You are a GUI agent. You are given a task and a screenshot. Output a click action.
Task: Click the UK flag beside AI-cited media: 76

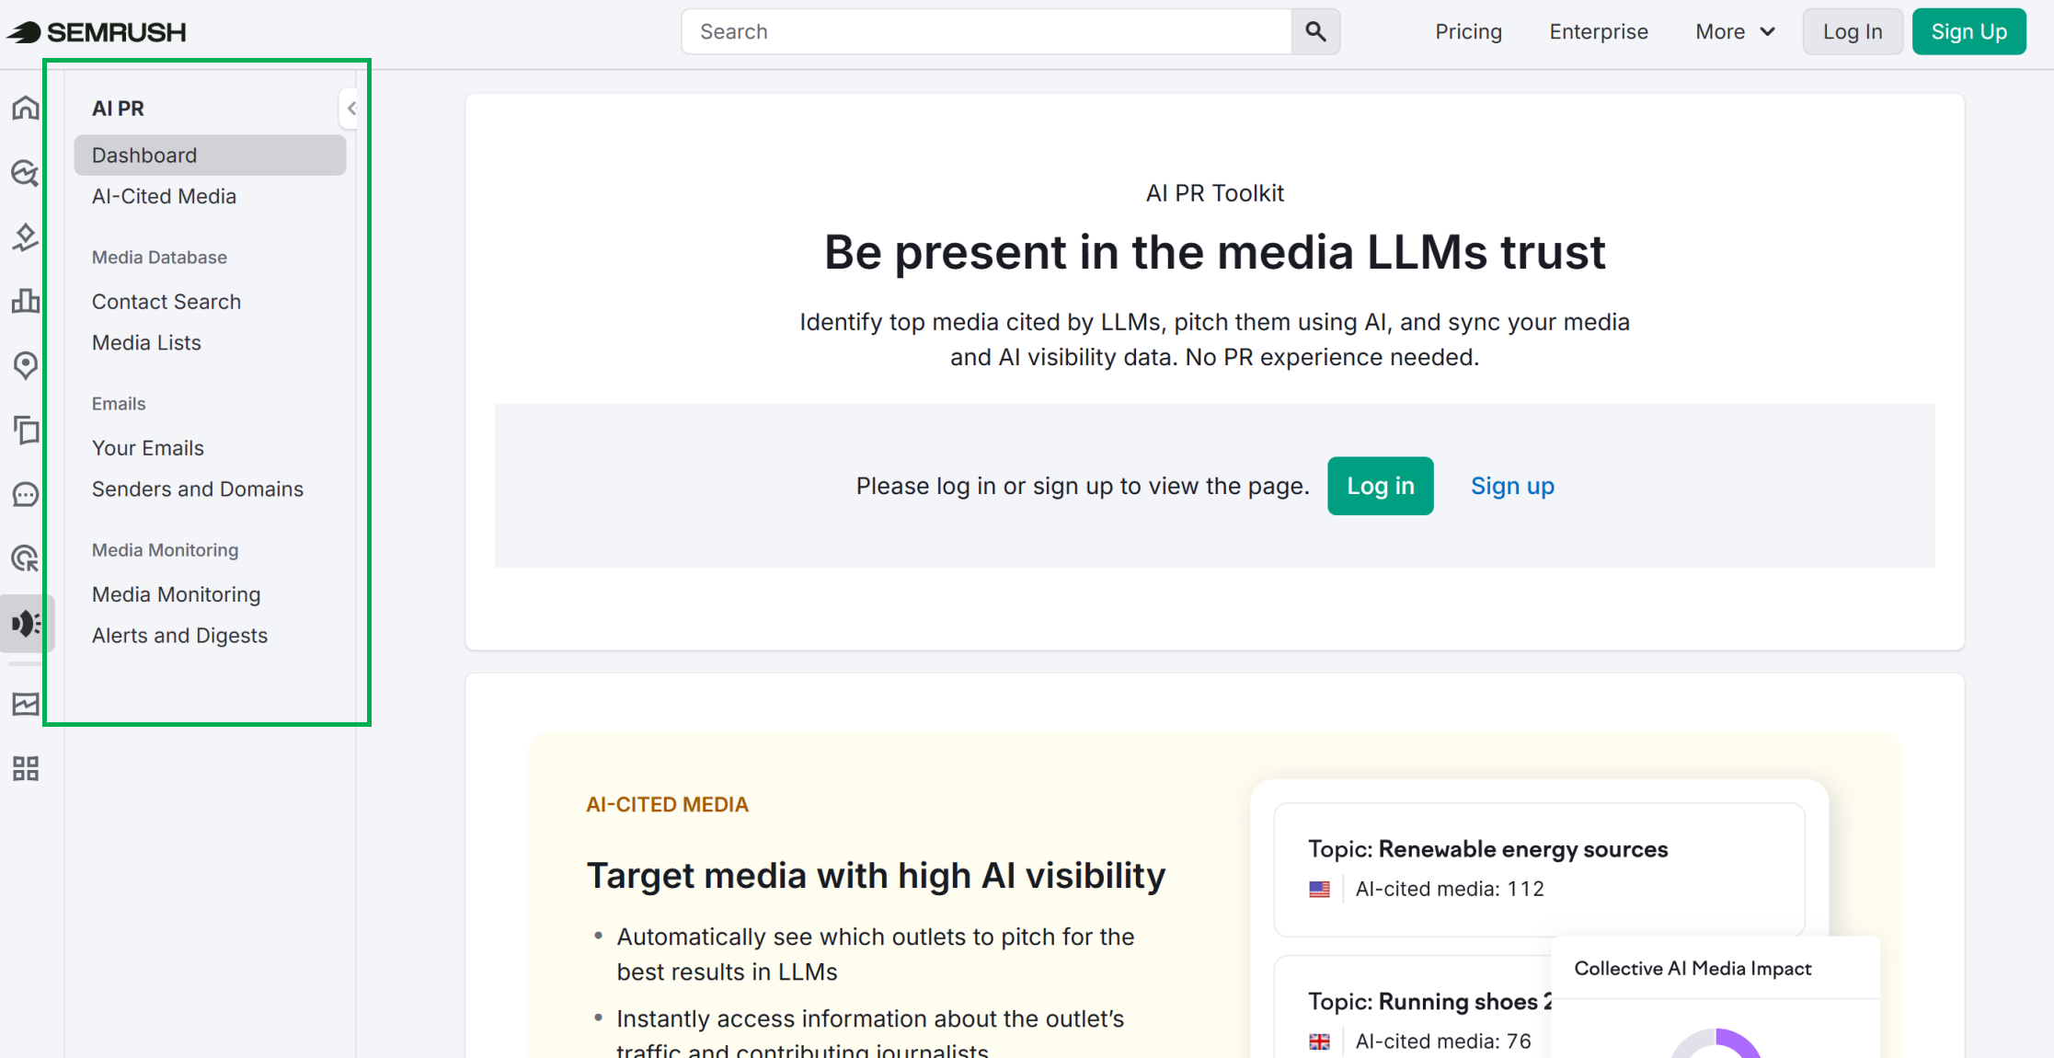(1319, 1041)
